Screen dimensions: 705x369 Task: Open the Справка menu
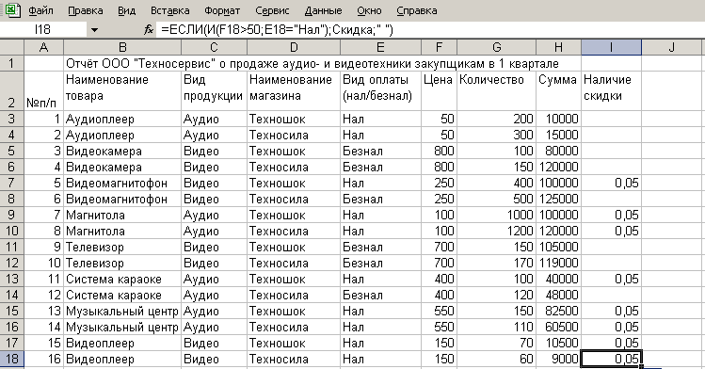pyautogui.click(x=417, y=10)
